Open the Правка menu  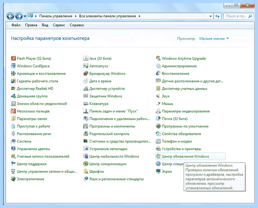[x=31, y=25]
